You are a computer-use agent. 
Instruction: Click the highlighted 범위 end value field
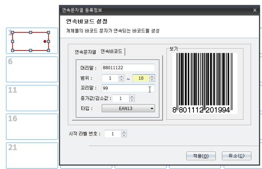pos(141,78)
